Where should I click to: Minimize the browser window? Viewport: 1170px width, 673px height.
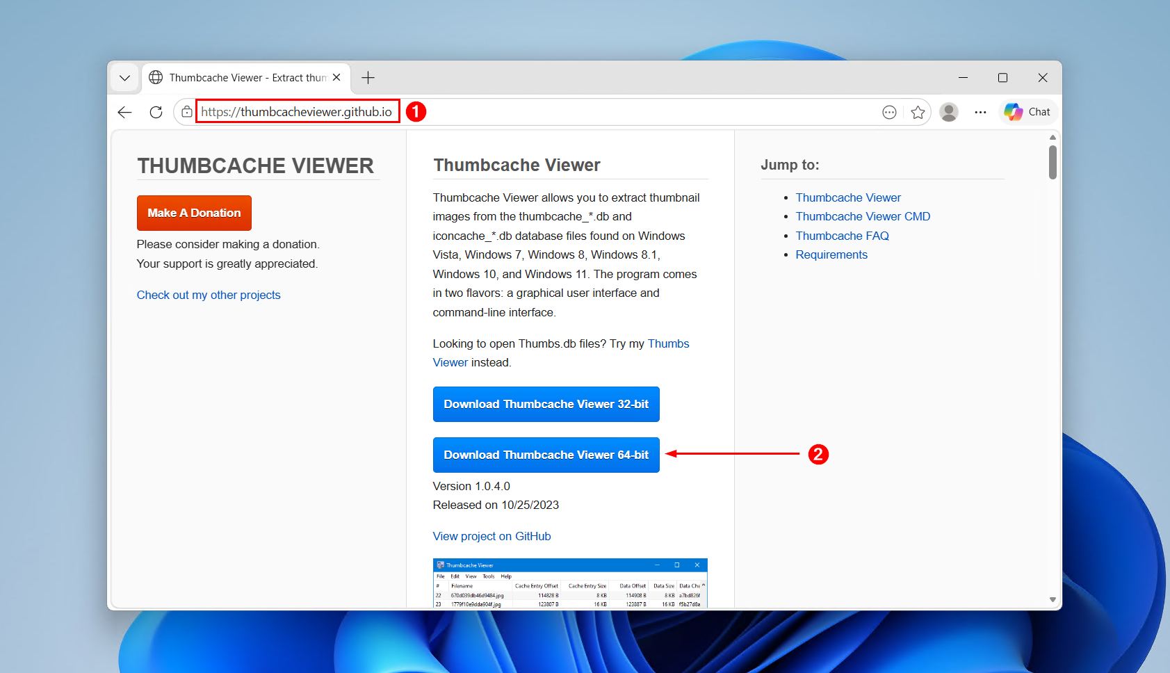pyautogui.click(x=963, y=78)
